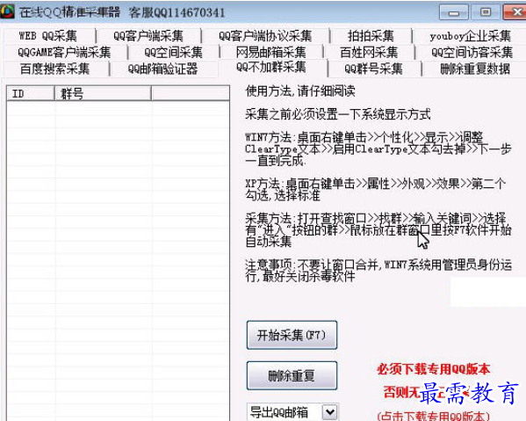The height and width of the screenshot is (421, 526).
Task: Click the 采集方法 instruction paragraph
Action: point(378,230)
